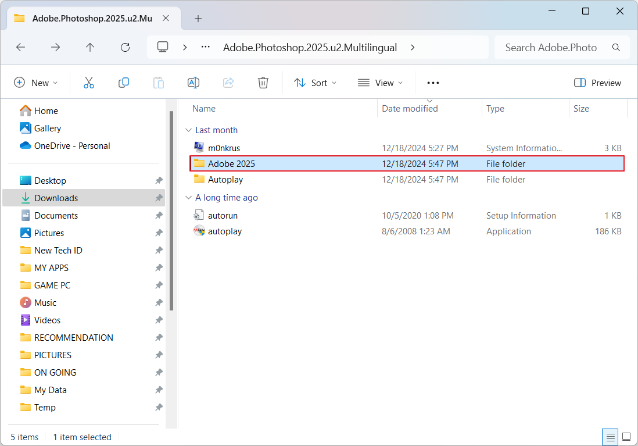Sort files by the Type column

pyautogui.click(x=495, y=109)
